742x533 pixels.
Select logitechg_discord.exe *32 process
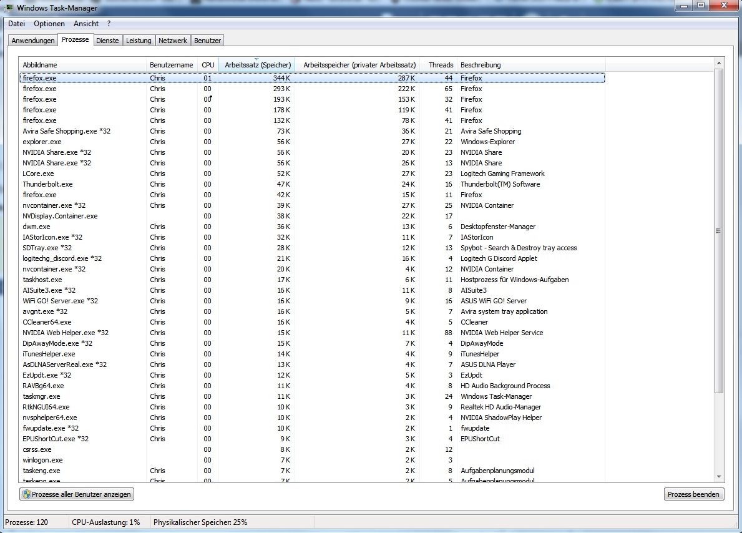click(312, 258)
